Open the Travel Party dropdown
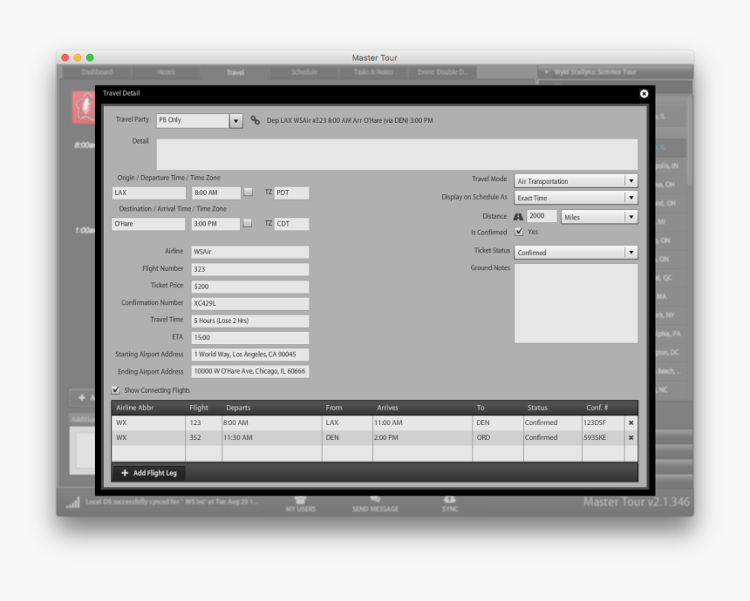Viewport: 750px width, 601px height. point(235,121)
